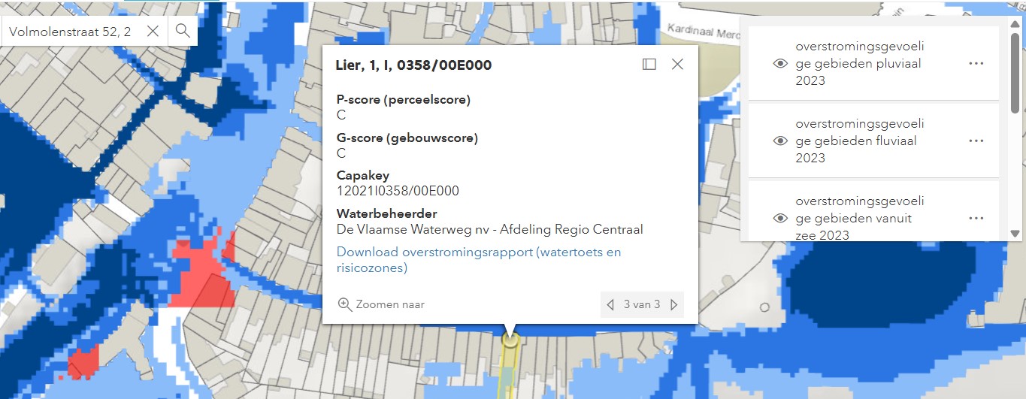Click the magnifier search button

(183, 31)
